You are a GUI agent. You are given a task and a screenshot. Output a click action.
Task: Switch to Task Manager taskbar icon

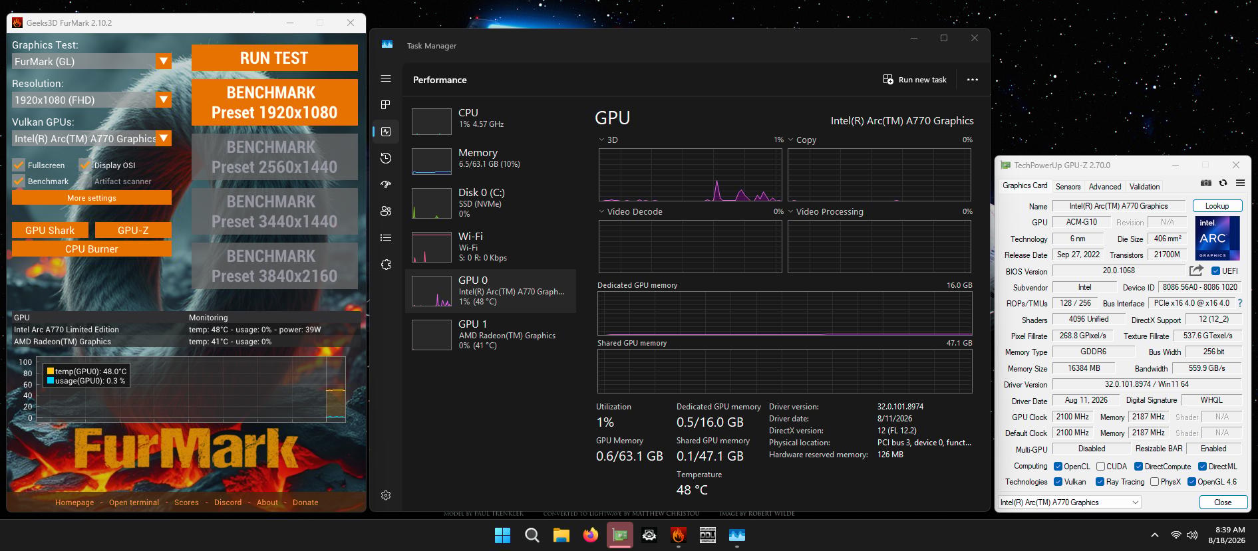click(737, 535)
